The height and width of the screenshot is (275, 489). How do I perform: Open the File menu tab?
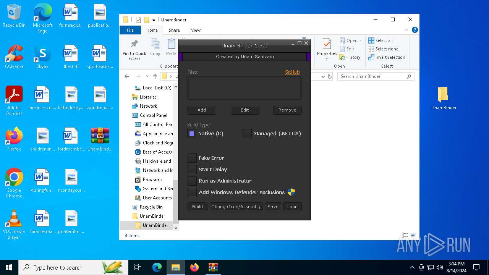pyautogui.click(x=130, y=30)
